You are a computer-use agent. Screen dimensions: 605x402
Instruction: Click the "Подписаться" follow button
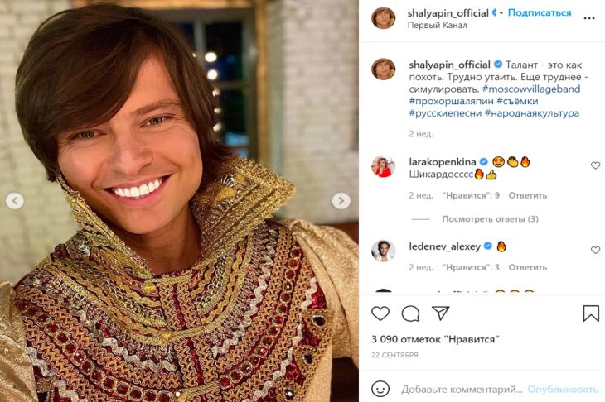pyautogui.click(x=540, y=13)
